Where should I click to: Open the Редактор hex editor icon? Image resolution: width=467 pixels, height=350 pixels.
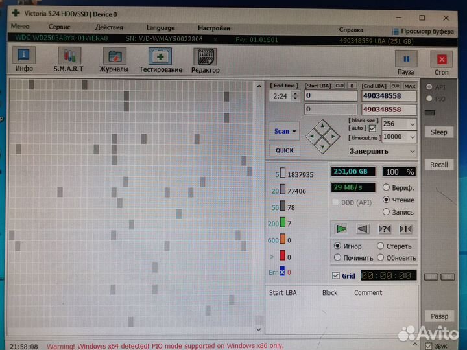[205, 58]
